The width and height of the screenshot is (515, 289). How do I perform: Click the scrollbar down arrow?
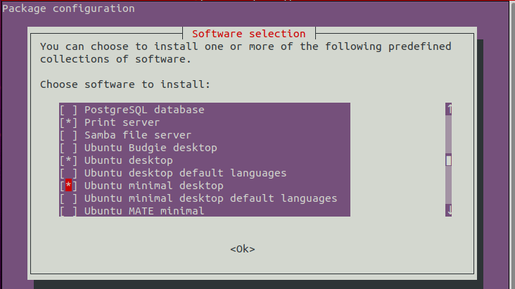pos(449,210)
